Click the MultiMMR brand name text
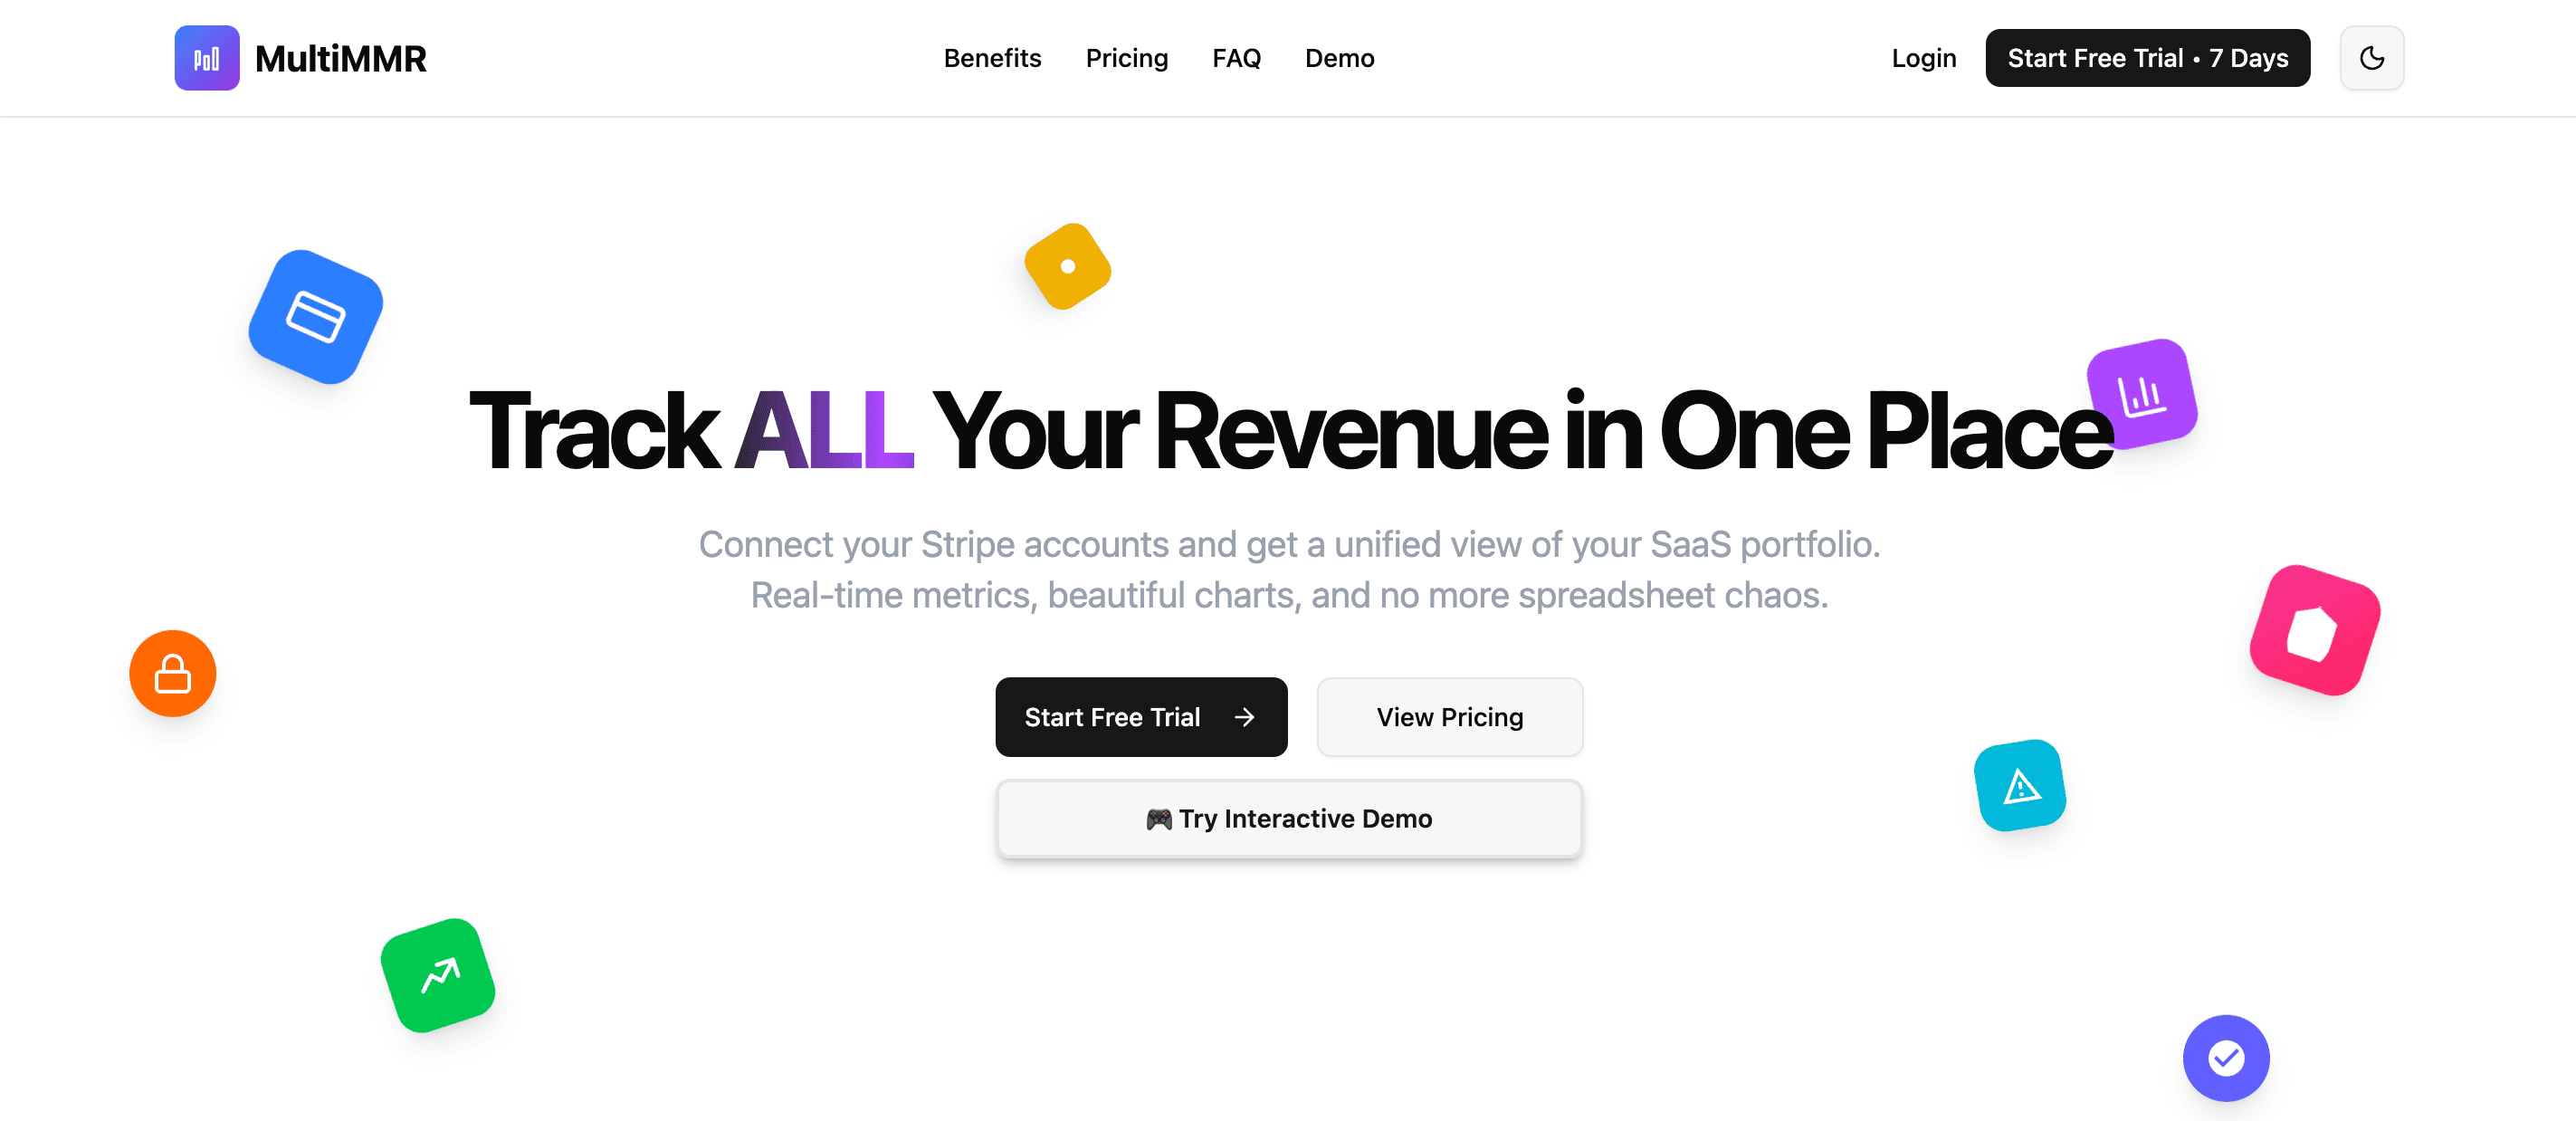 341,58
